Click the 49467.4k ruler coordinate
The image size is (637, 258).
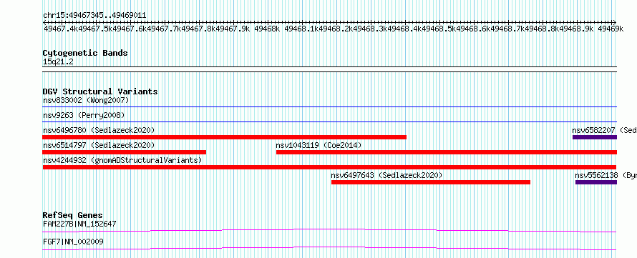point(61,29)
